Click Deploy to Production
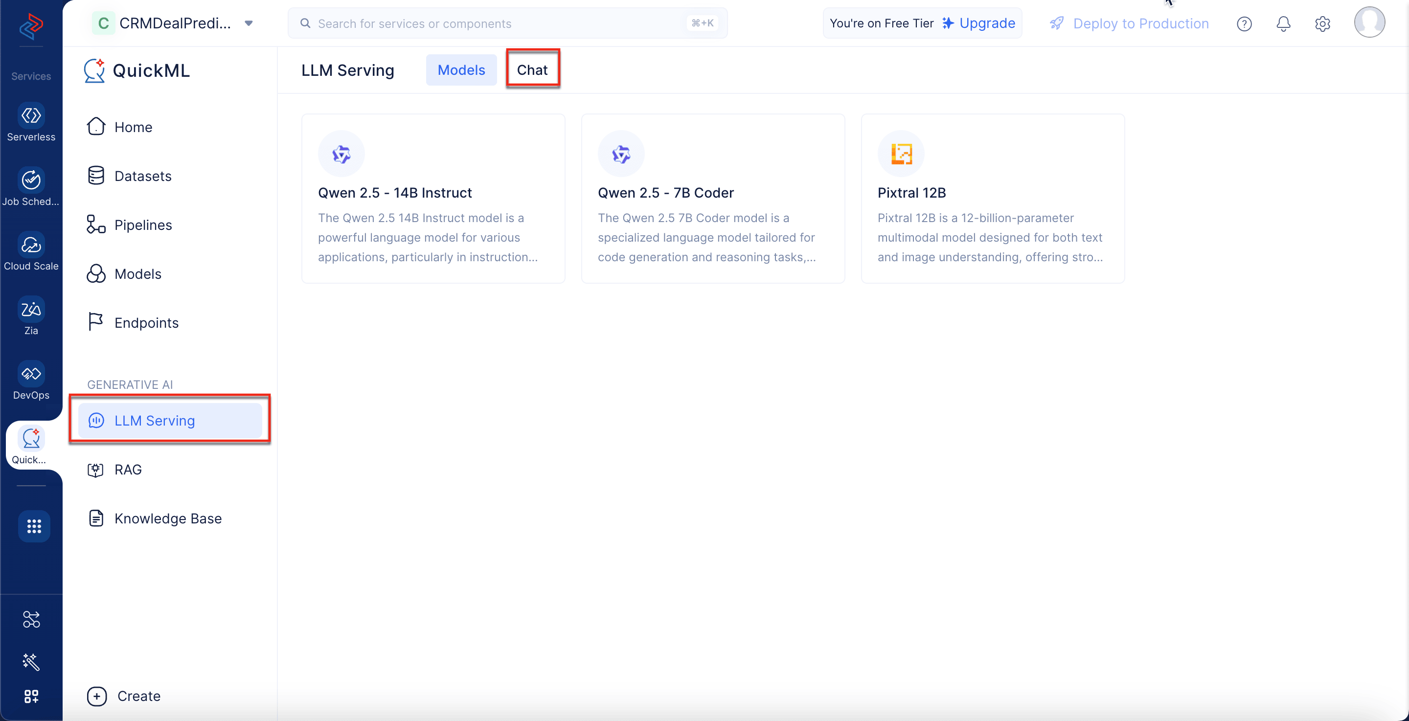The height and width of the screenshot is (721, 1409). 1129,23
